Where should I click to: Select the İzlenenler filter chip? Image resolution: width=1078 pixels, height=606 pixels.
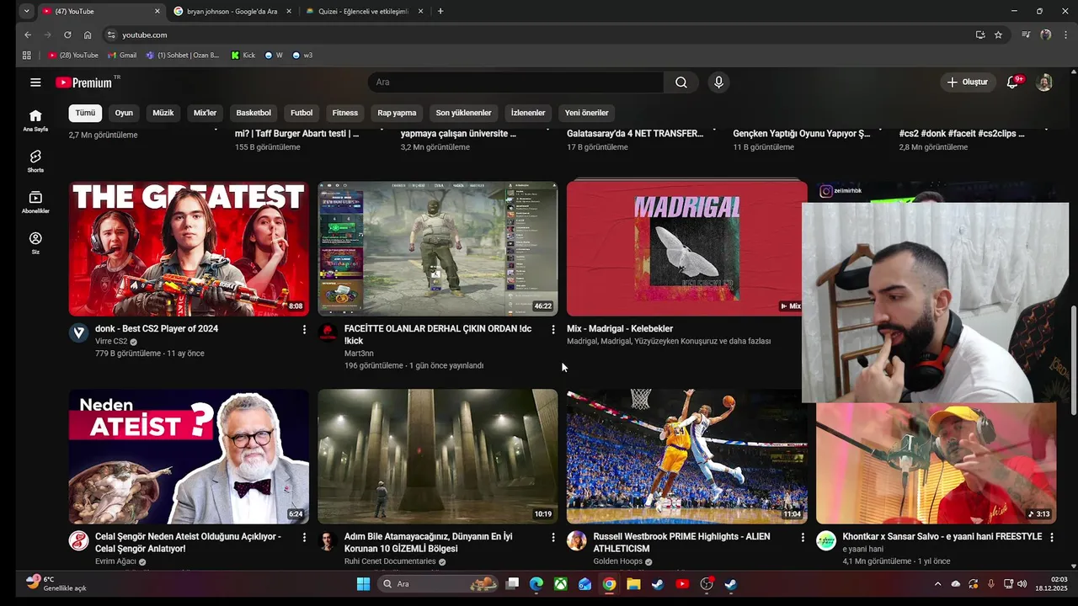coord(528,113)
